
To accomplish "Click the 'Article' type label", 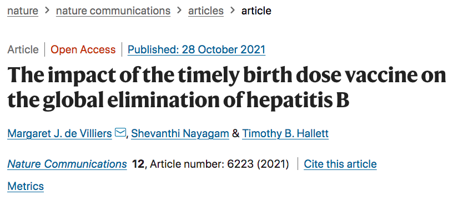I will [23, 49].
